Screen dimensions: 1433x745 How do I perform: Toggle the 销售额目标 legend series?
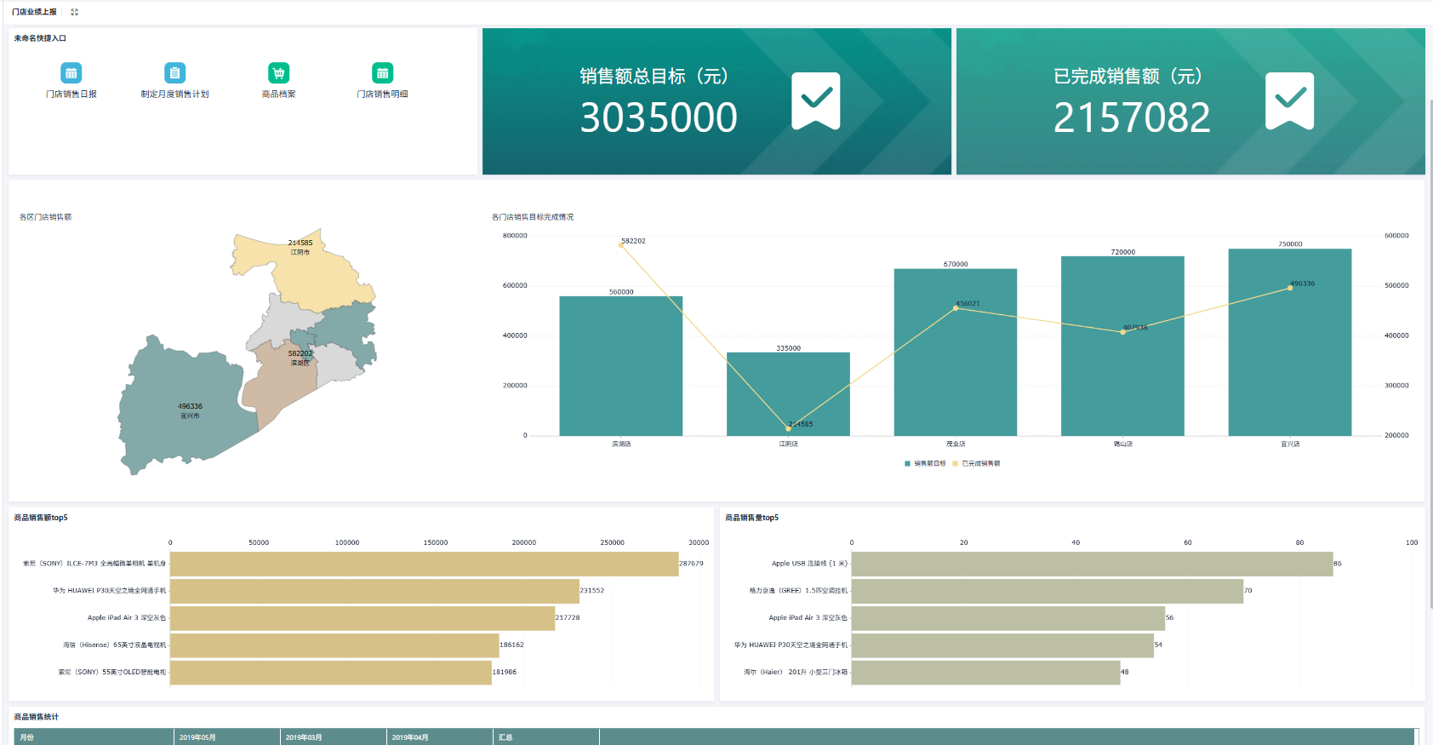tap(925, 463)
